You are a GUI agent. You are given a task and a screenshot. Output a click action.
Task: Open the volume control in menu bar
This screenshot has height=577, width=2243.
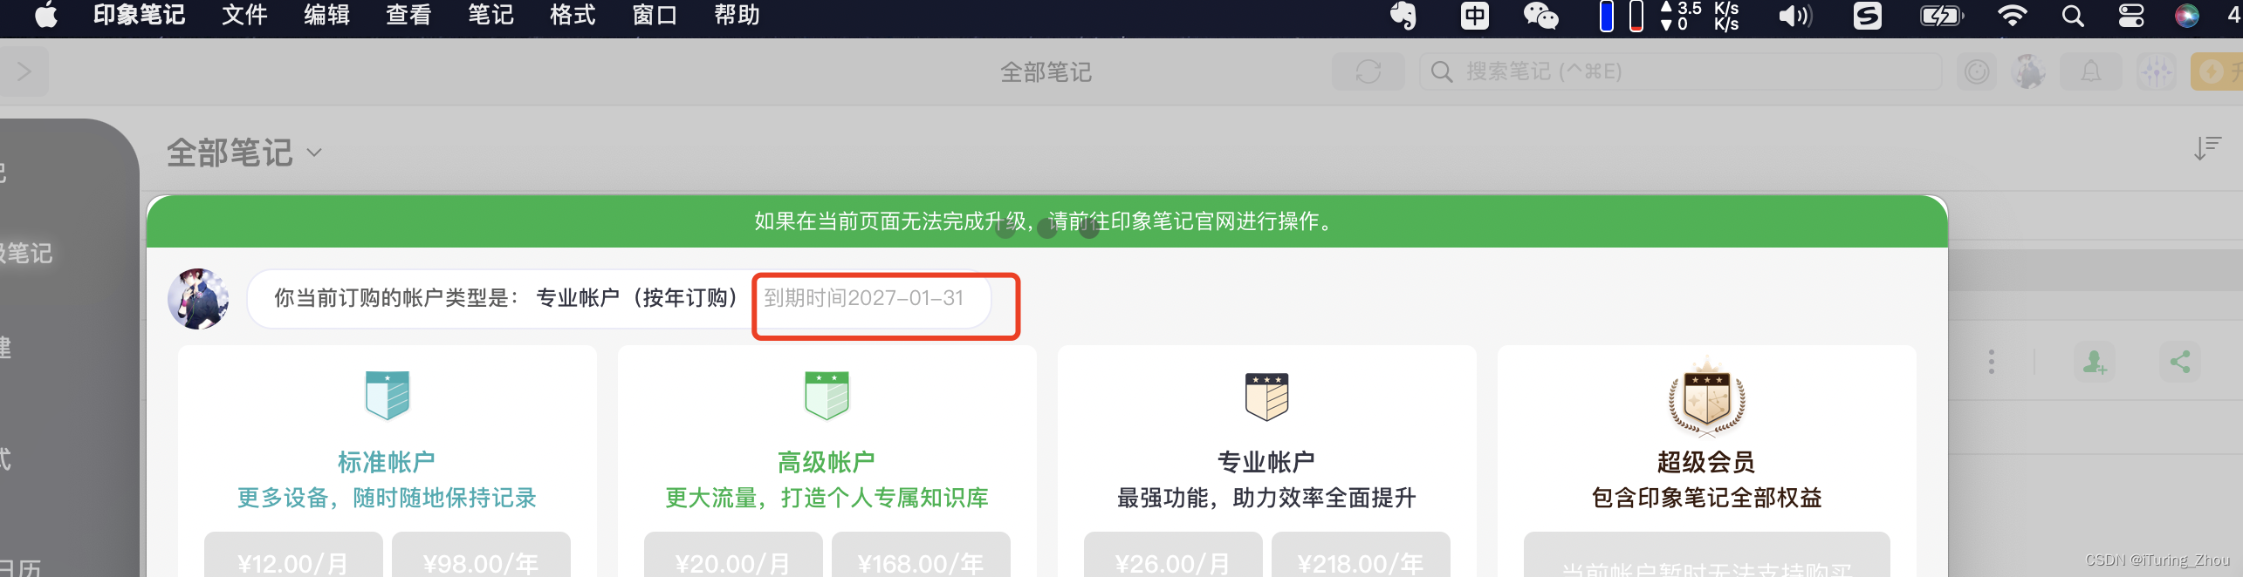click(1794, 16)
